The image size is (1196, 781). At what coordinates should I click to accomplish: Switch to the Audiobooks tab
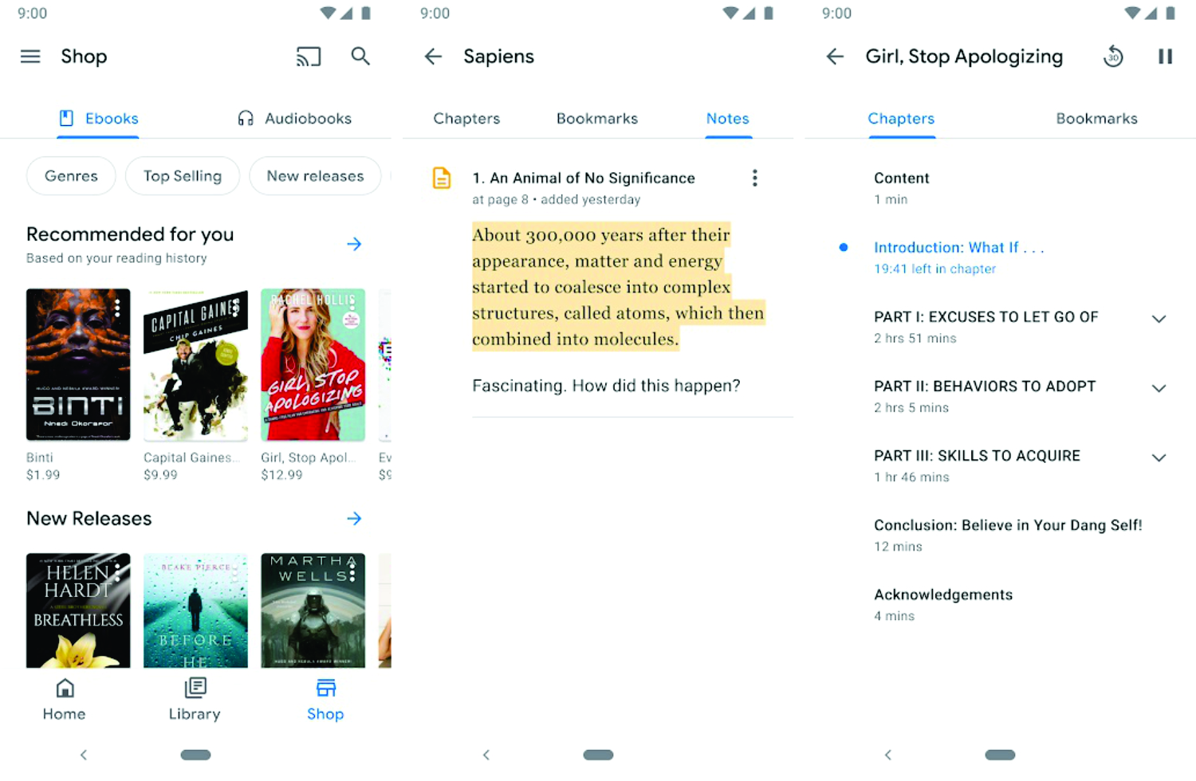tap(294, 119)
